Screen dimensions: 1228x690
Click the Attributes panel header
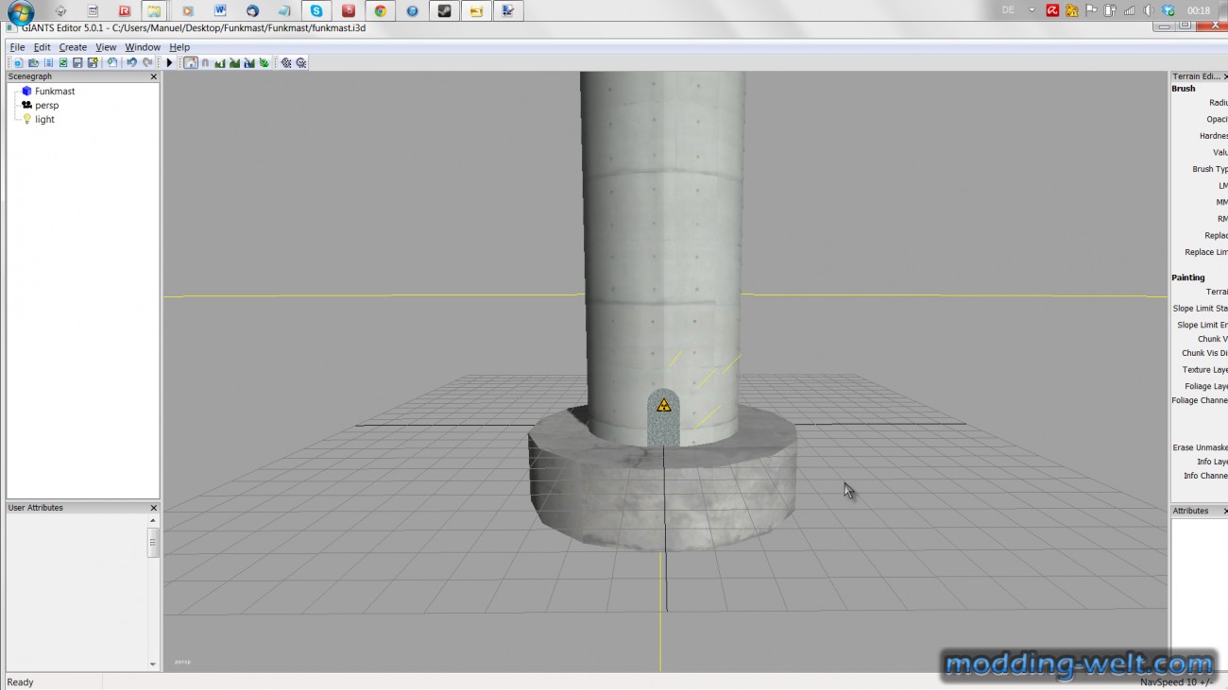pyautogui.click(x=1199, y=511)
